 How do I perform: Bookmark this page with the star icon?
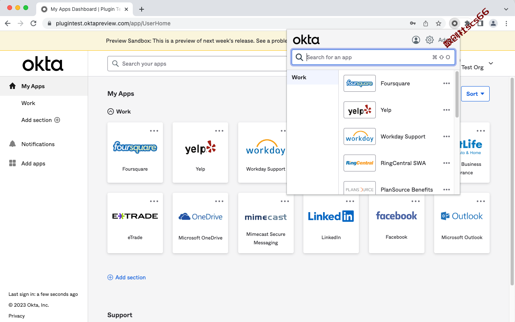pyautogui.click(x=439, y=23)
